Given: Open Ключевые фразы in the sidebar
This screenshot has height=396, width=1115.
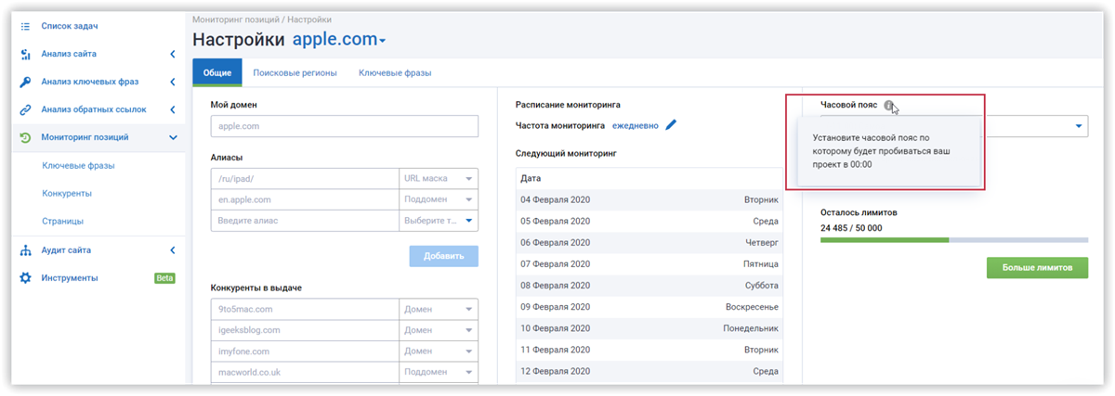Looking at the screenshot, I should click(x=78, y=166).
